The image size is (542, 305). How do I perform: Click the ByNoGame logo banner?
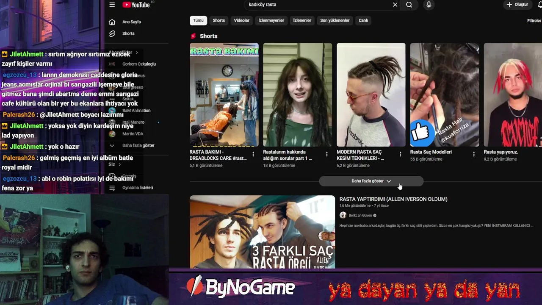[x=241, y=287]
